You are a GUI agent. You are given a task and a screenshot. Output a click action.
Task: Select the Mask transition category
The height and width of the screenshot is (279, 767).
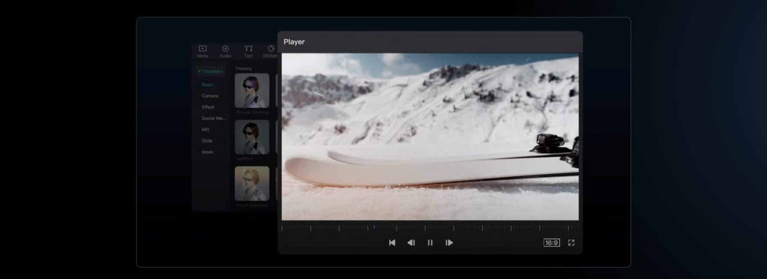(207, 152)
